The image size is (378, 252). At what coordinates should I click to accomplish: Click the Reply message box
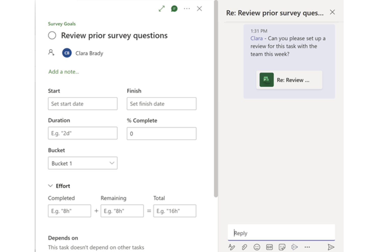point(281,233)
